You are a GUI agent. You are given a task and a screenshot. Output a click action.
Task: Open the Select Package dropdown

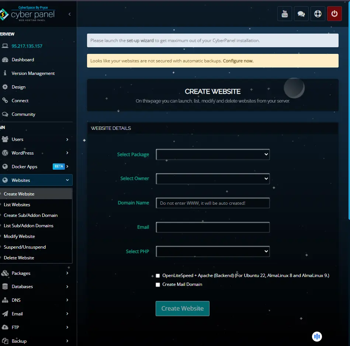[213, 154]
